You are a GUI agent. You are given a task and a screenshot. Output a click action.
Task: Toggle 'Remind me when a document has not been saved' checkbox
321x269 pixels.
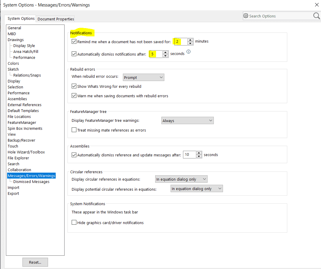74,42
